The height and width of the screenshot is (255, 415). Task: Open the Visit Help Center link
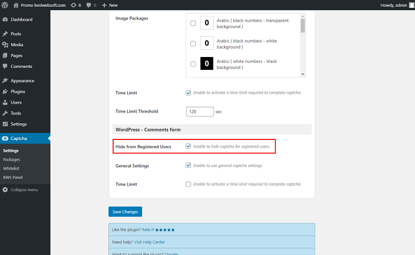tap(149, 242)
